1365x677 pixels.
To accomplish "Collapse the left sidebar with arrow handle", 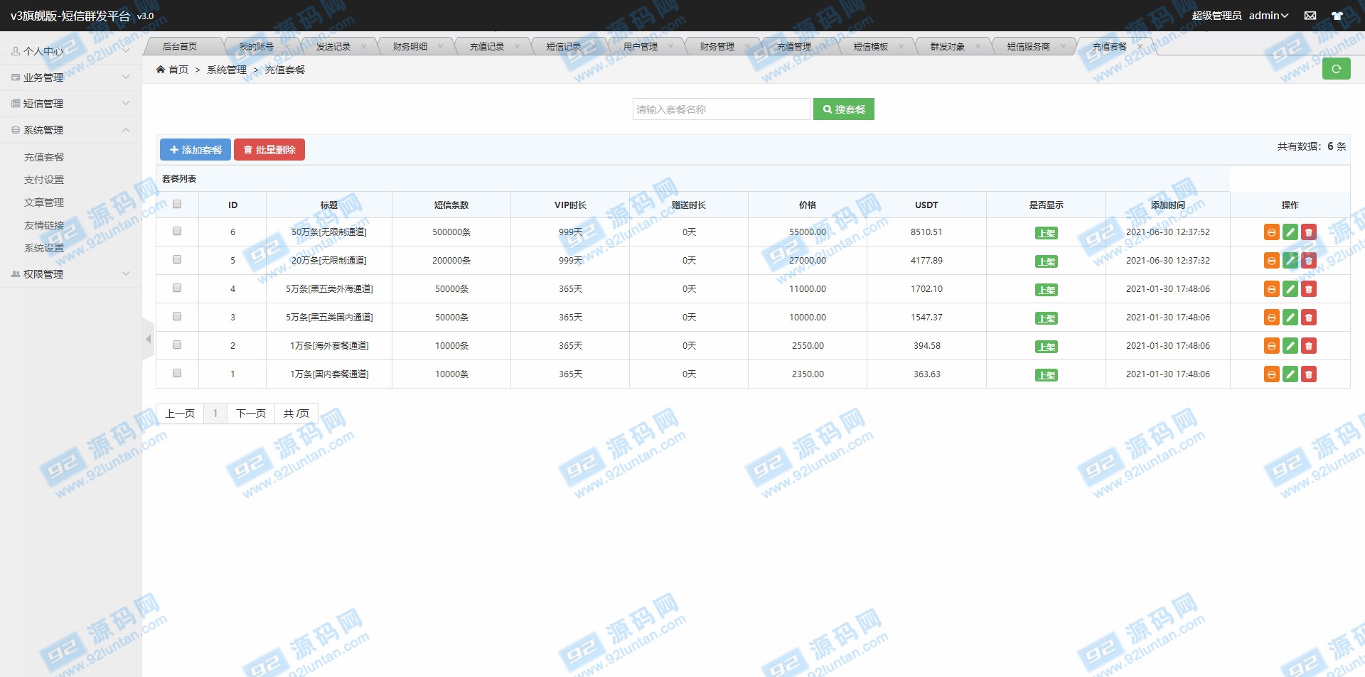I will (x=148, y=340).
